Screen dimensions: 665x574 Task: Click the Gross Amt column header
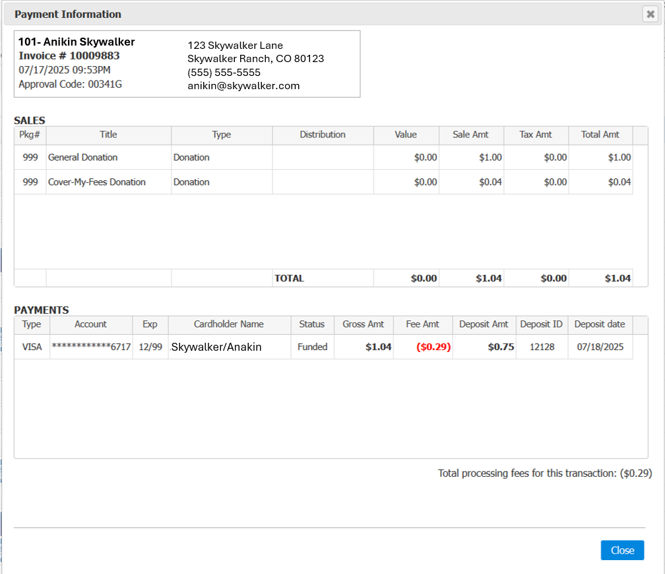click(364, 324)
